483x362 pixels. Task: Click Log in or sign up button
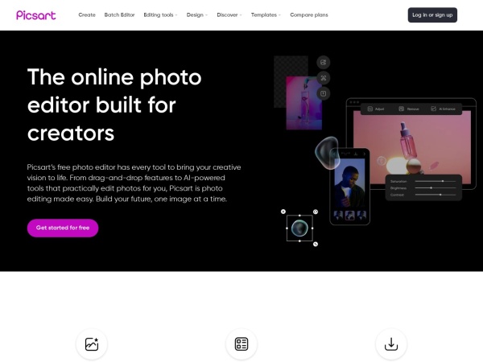[x=432, y=15]
